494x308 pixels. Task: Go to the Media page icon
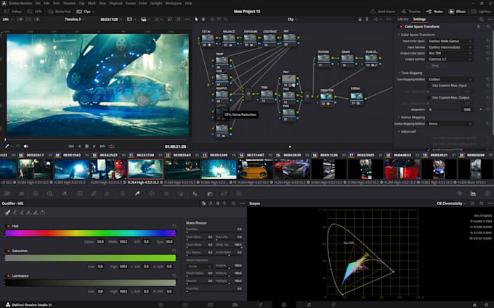click(x=161, y=304)
